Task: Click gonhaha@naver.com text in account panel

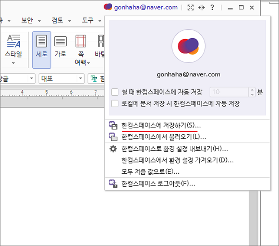Action: 188,74
